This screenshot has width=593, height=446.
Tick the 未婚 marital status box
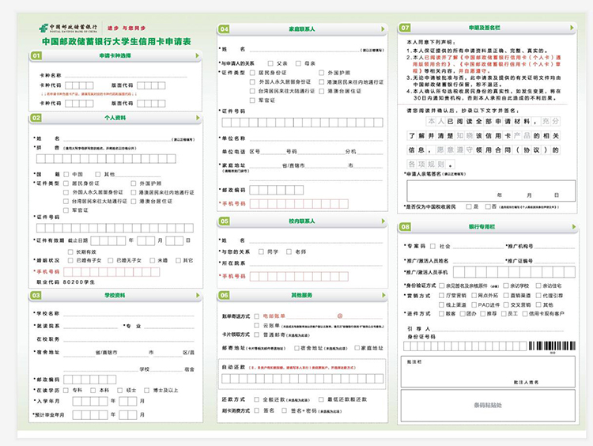[152, 260]
